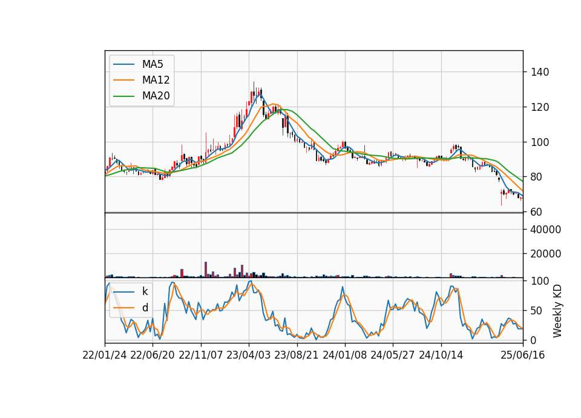Click the 80 price axis tick
The width and height of the screenshot is (581, 418).
tap(536, 177)
